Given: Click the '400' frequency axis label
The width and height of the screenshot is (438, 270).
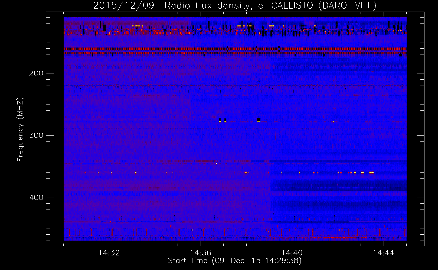Looking at the screenshot, I should (36, 197).
